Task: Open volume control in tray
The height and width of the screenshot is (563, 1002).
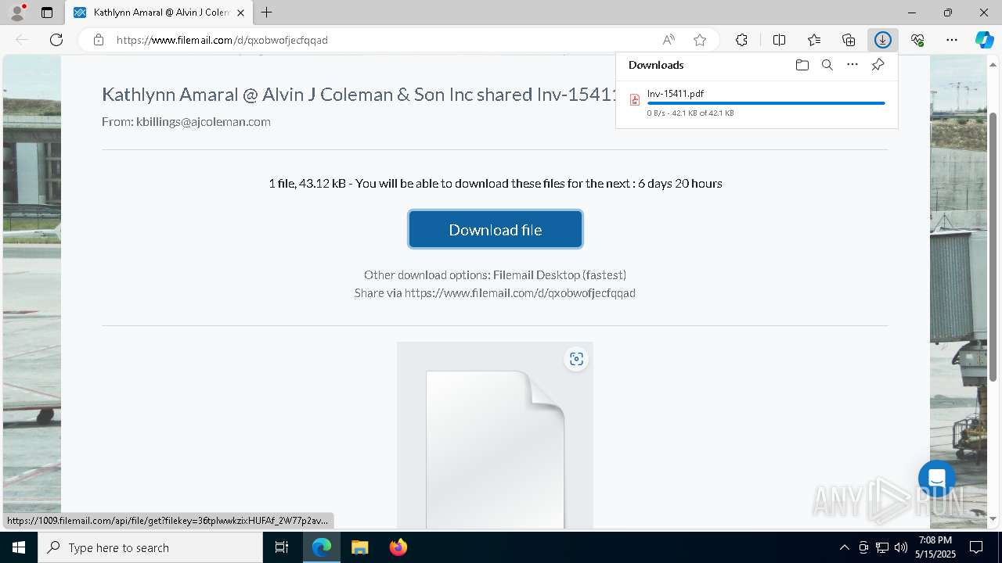Action: coord(901,547)
